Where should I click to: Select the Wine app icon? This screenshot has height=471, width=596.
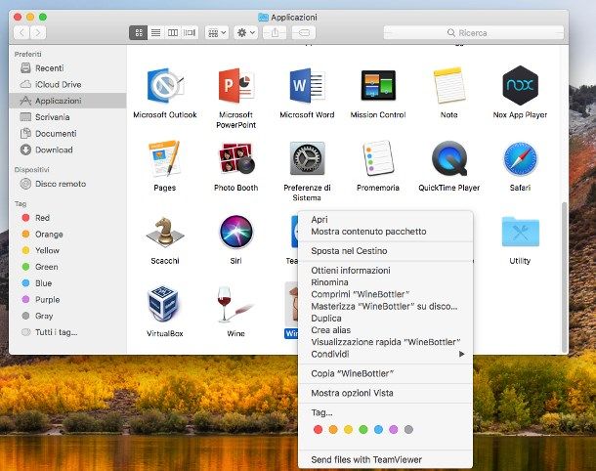[x=234, y=304]
